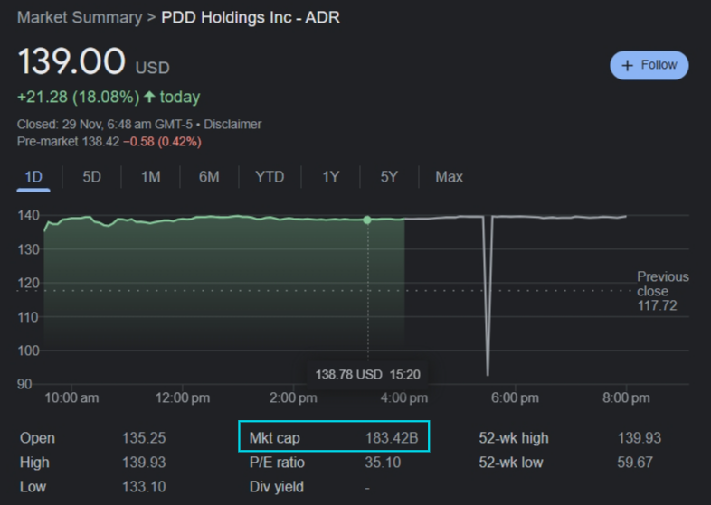Click the Mkt cap value 183.42B
The height and width of the screenshot is (505, 711).
point(392,438)
